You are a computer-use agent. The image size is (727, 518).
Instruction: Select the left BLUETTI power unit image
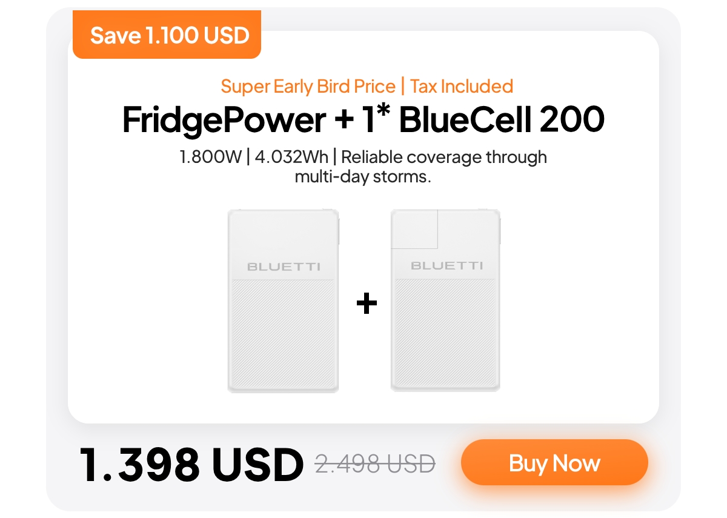(283, 300)
